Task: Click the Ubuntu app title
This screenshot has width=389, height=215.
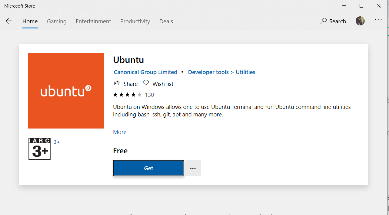Action: point(128,60)
